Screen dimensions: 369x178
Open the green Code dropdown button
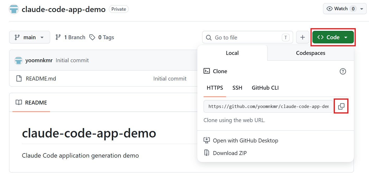pyautogui.click(x=333, y=37)
